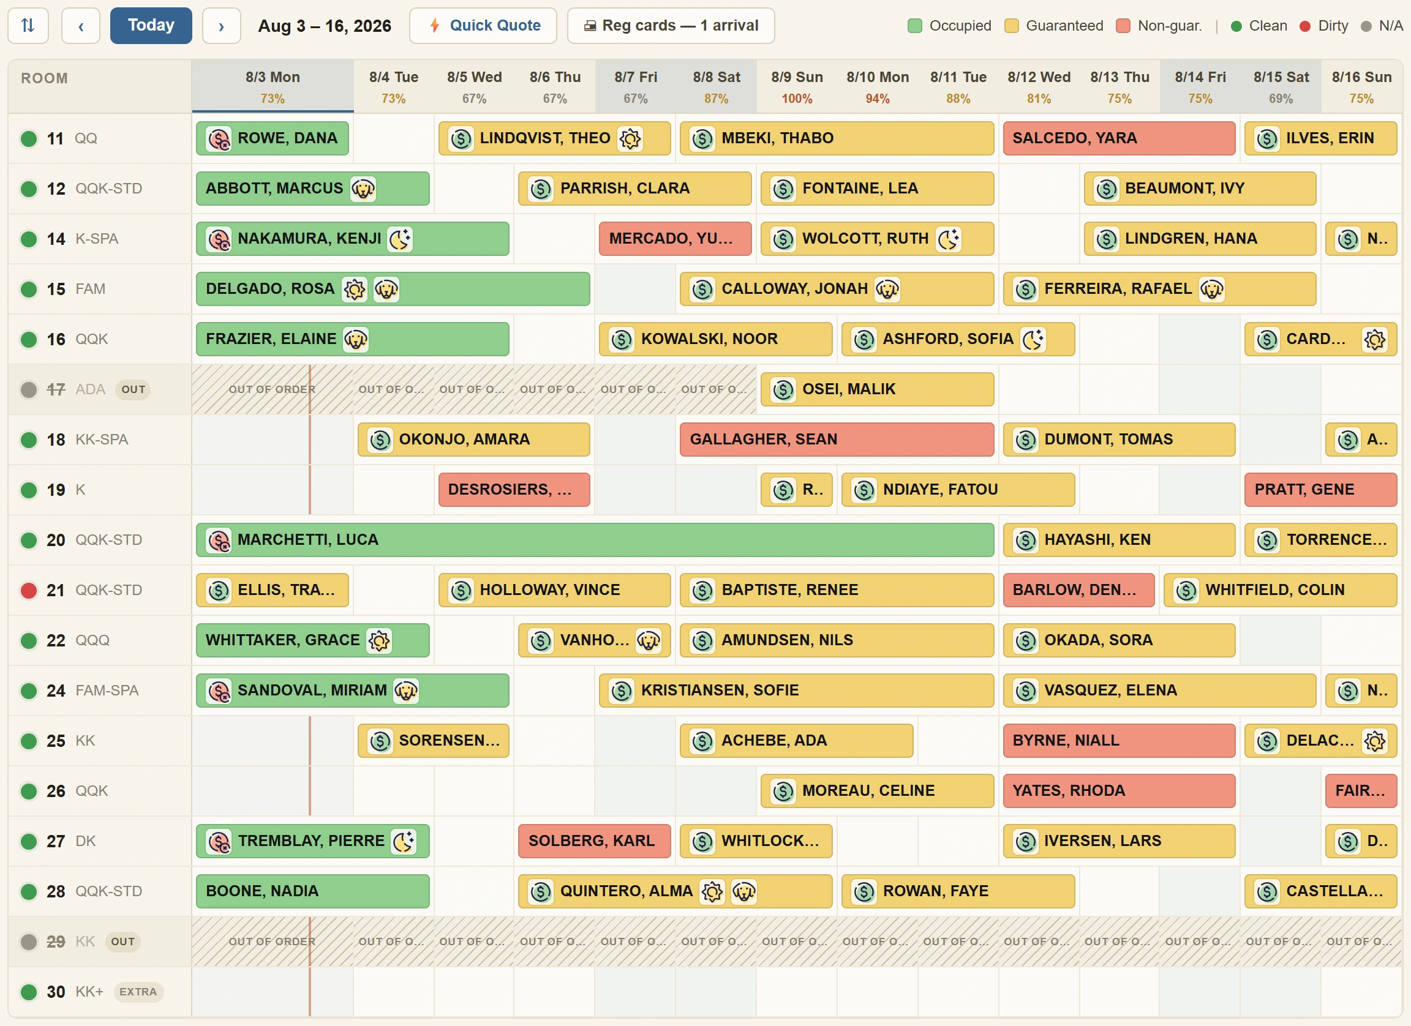The width and height of the screenshot is (1411, 1026).
Task: Click the gear icon on WHITTAKER, GRACE
Action: pos(379,640)
